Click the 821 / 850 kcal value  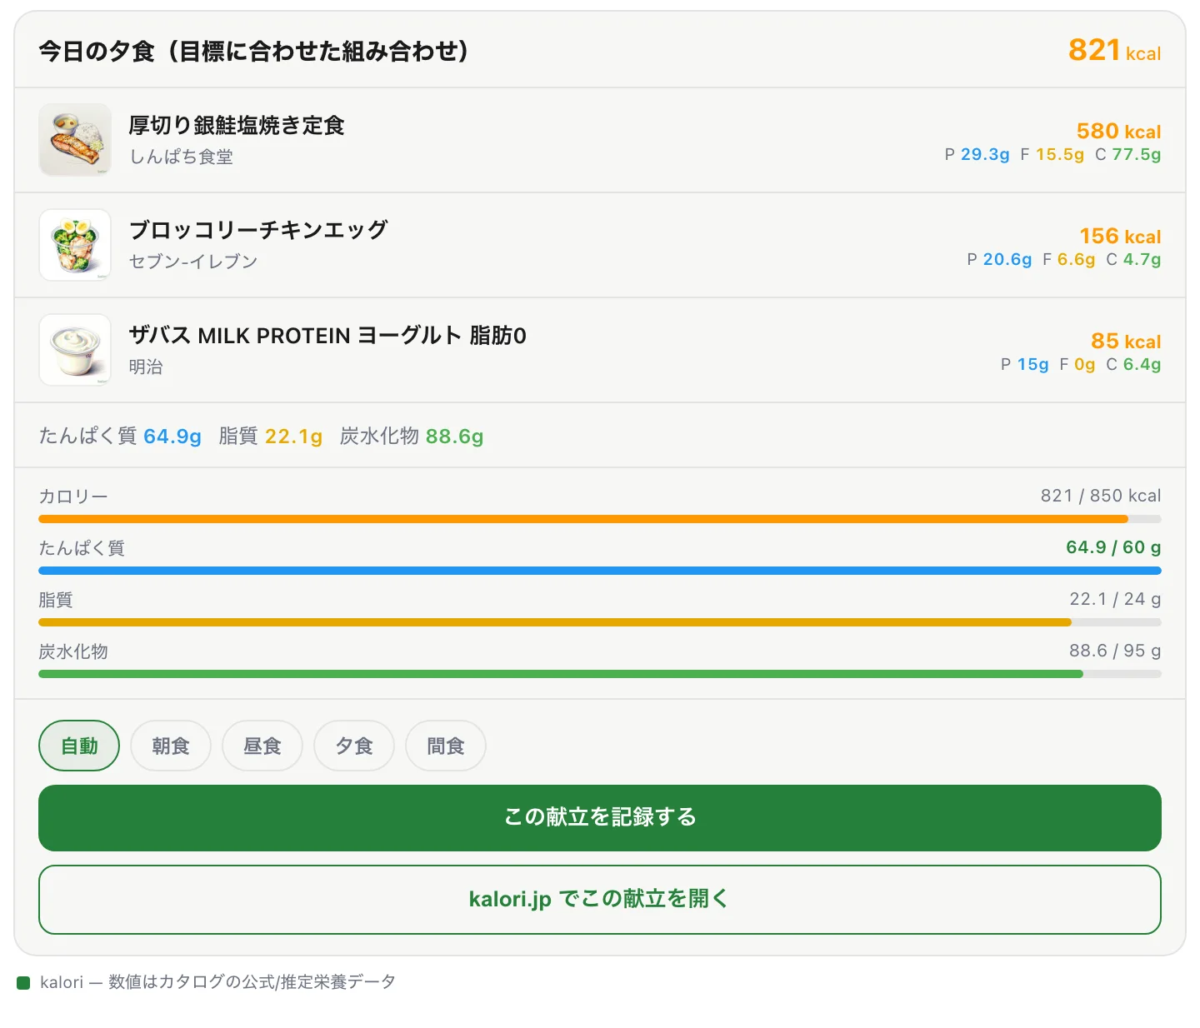click(x=1101, y=496)
